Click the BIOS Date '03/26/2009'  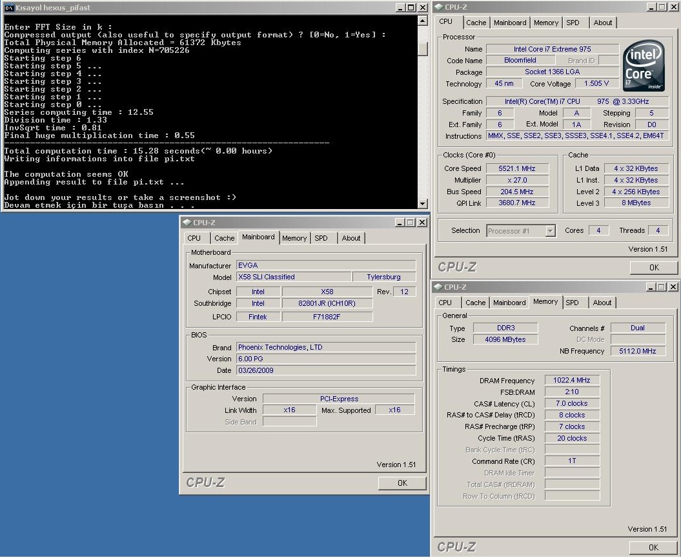[x=326, y=370]
